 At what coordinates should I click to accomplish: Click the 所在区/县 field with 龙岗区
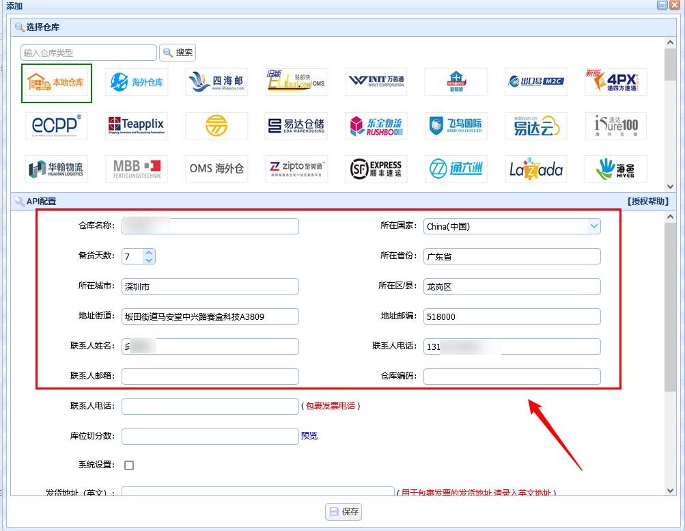click(512, 287)
